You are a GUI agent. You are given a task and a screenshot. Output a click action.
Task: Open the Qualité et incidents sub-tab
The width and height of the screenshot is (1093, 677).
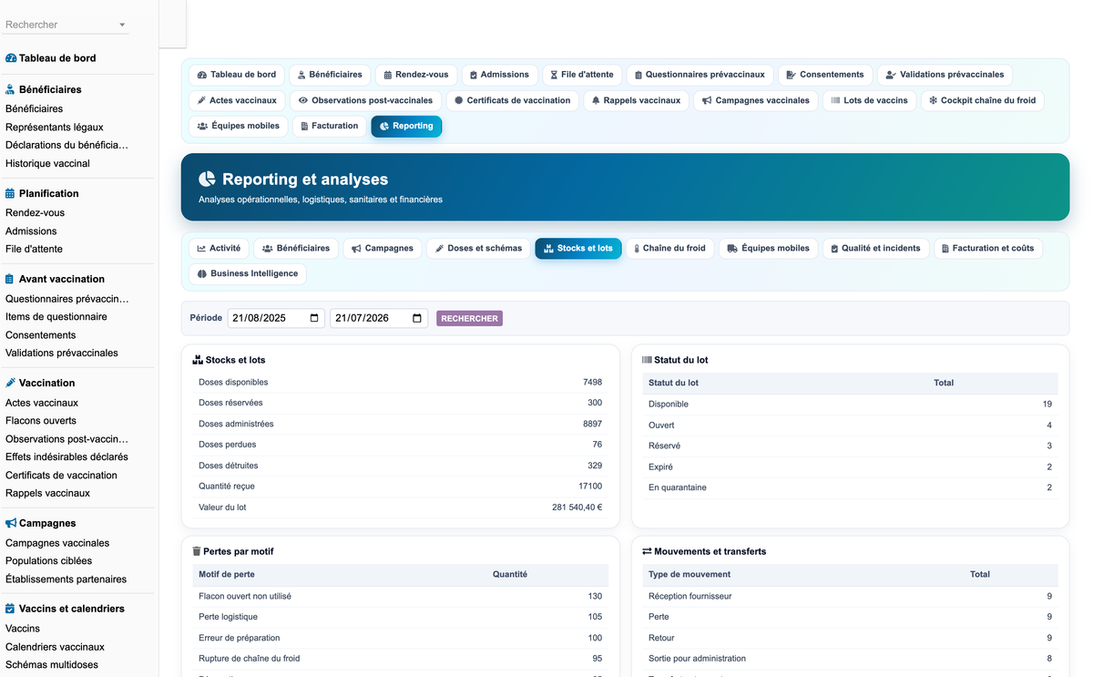pos(875,248)
